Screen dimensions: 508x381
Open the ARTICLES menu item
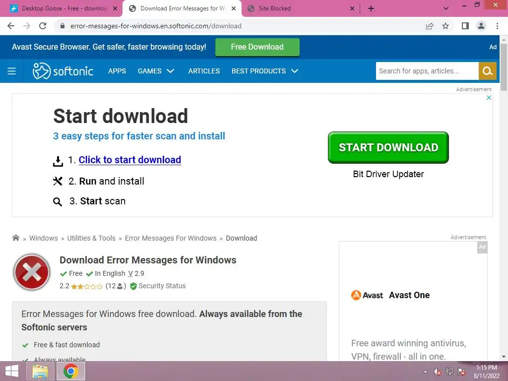click(204, 71)
